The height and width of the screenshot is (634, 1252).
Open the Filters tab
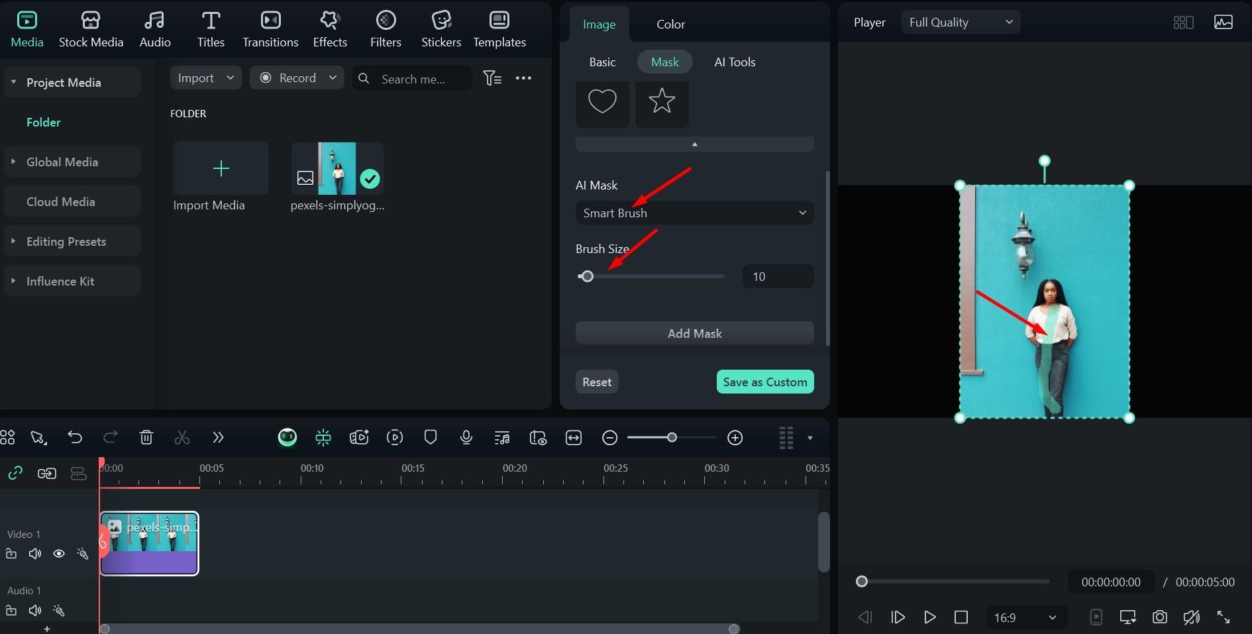click(386, 30)
